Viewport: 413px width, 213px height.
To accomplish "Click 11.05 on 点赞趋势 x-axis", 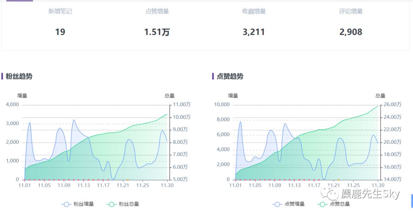I will (255, 185).
